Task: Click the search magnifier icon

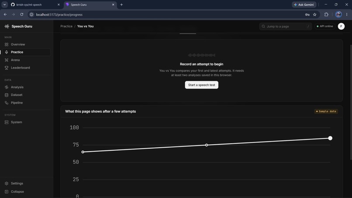Action: (263, 26)
